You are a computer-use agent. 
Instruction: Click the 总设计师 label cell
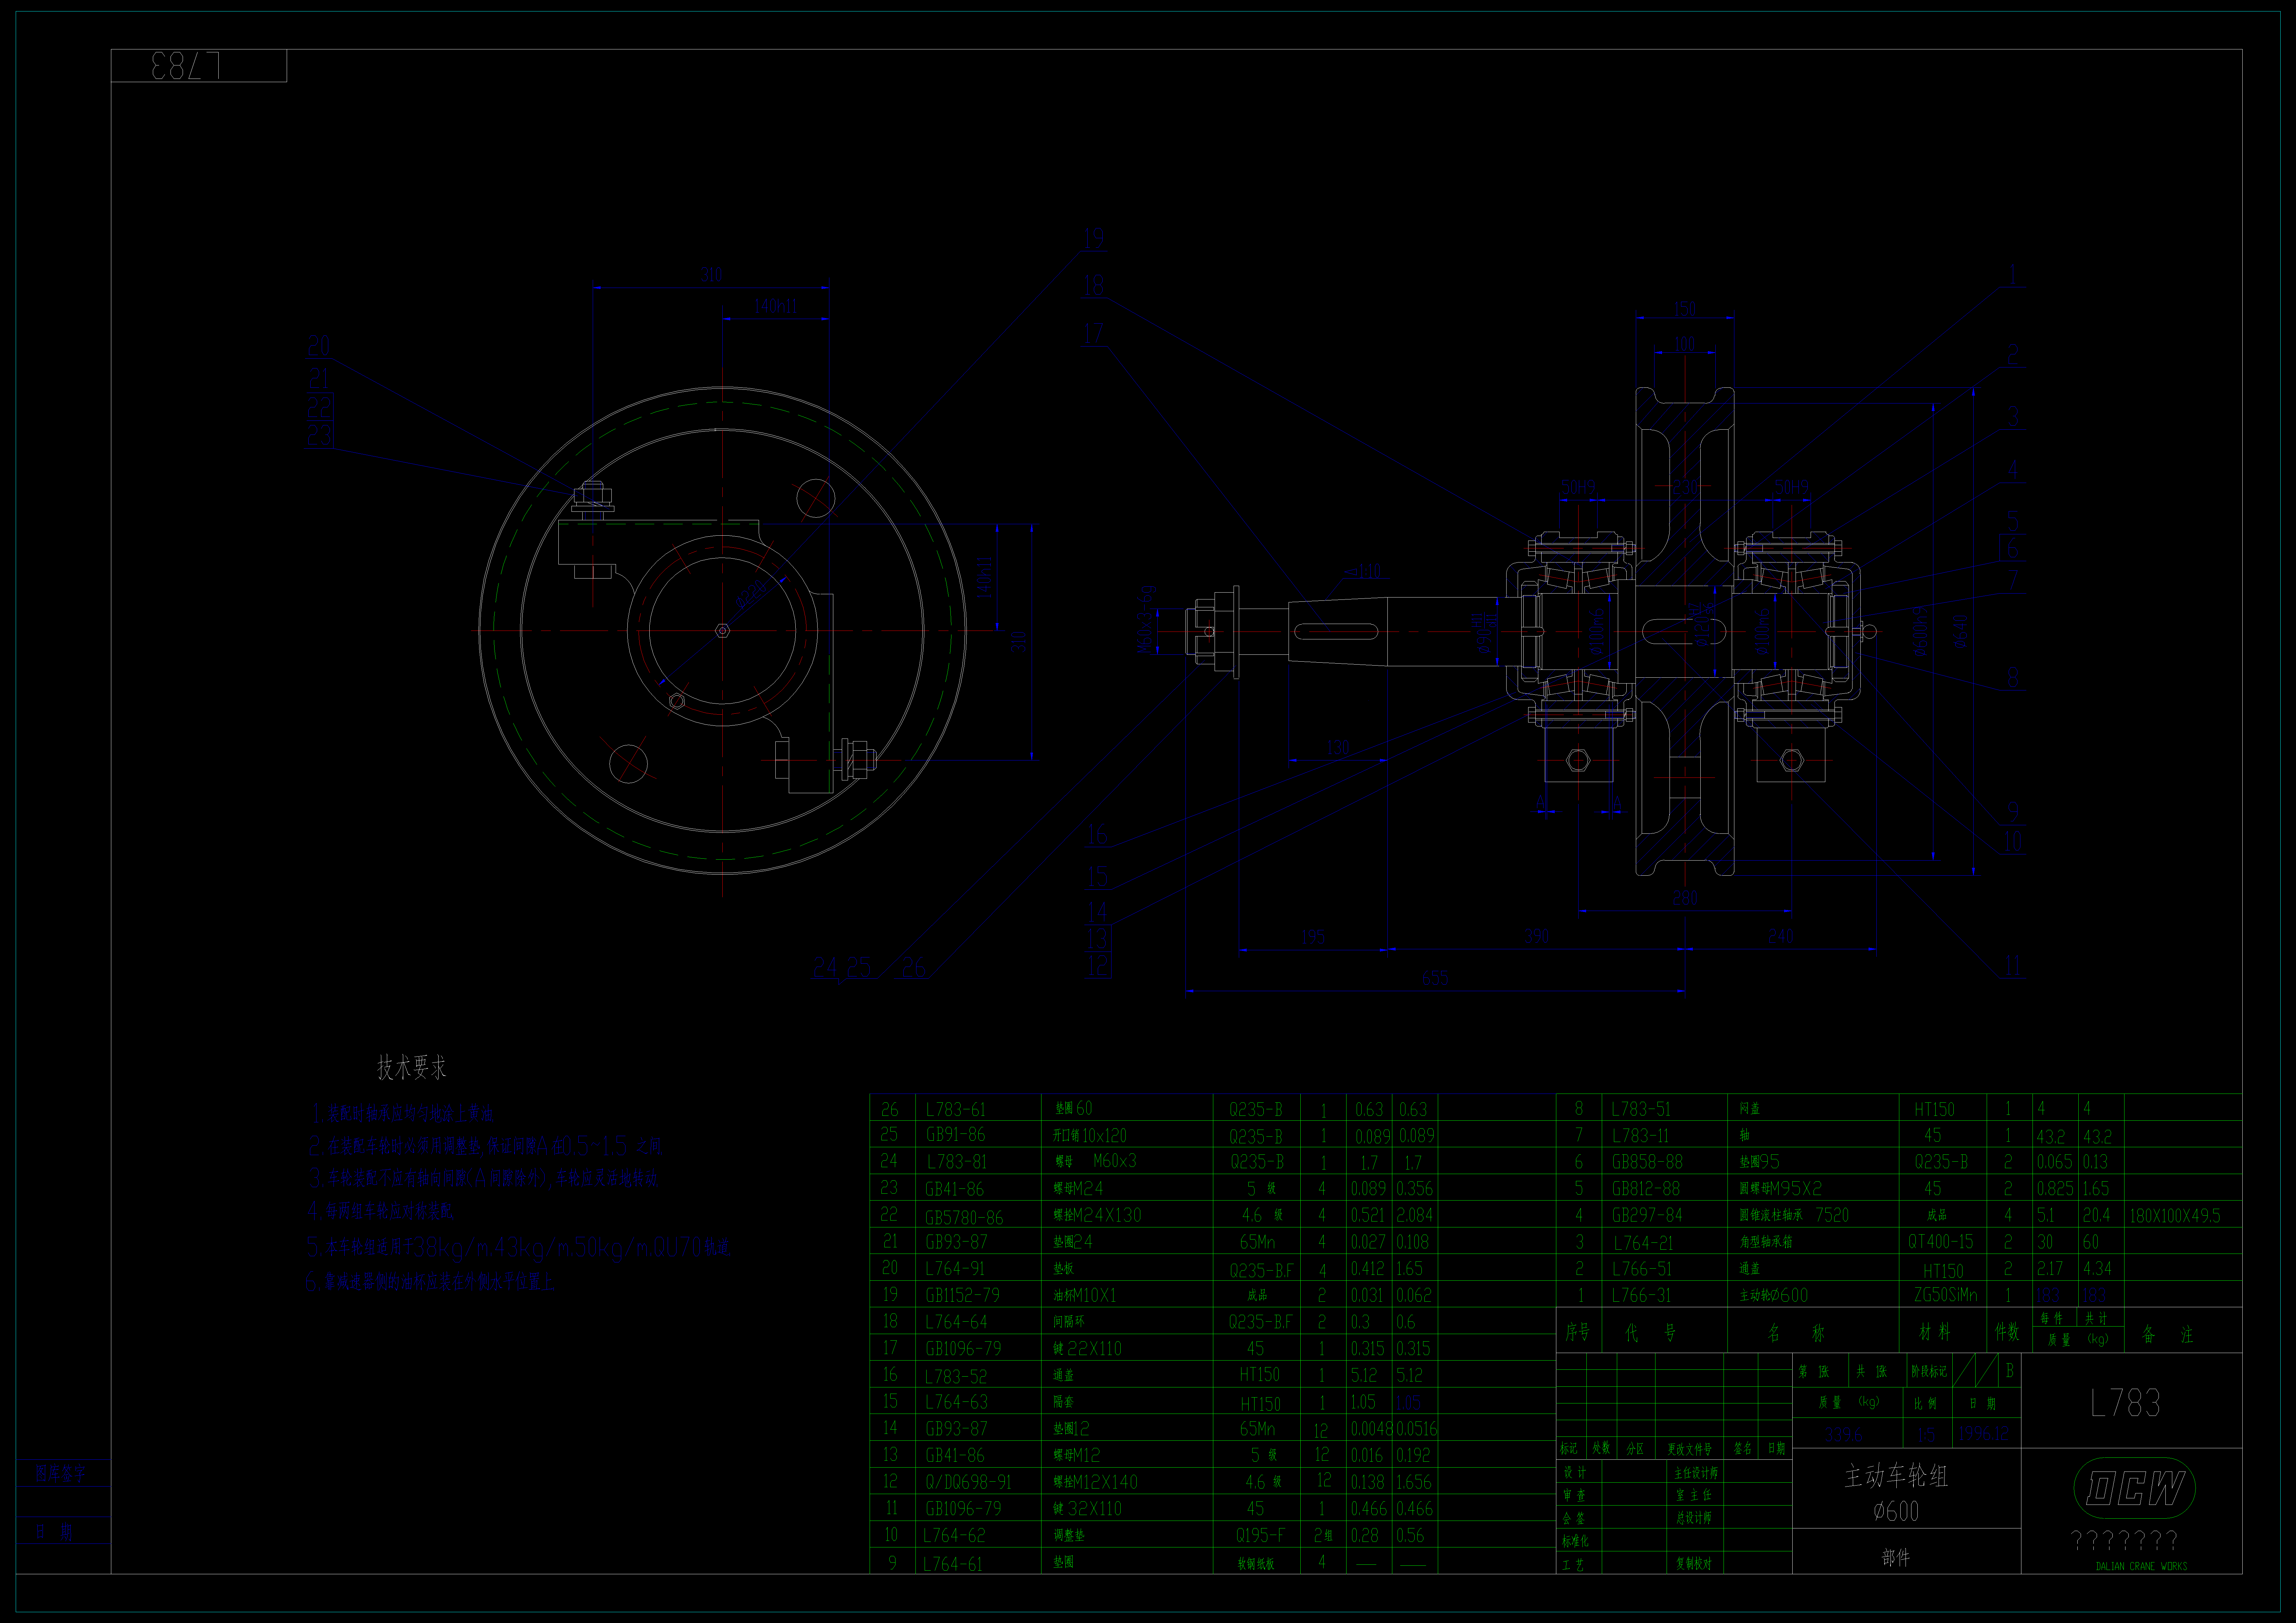(1694, 1518)
